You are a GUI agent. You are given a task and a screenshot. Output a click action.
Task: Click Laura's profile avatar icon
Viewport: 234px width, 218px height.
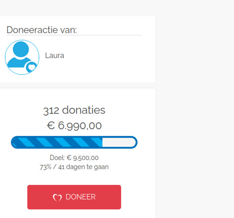pos(22,57)
